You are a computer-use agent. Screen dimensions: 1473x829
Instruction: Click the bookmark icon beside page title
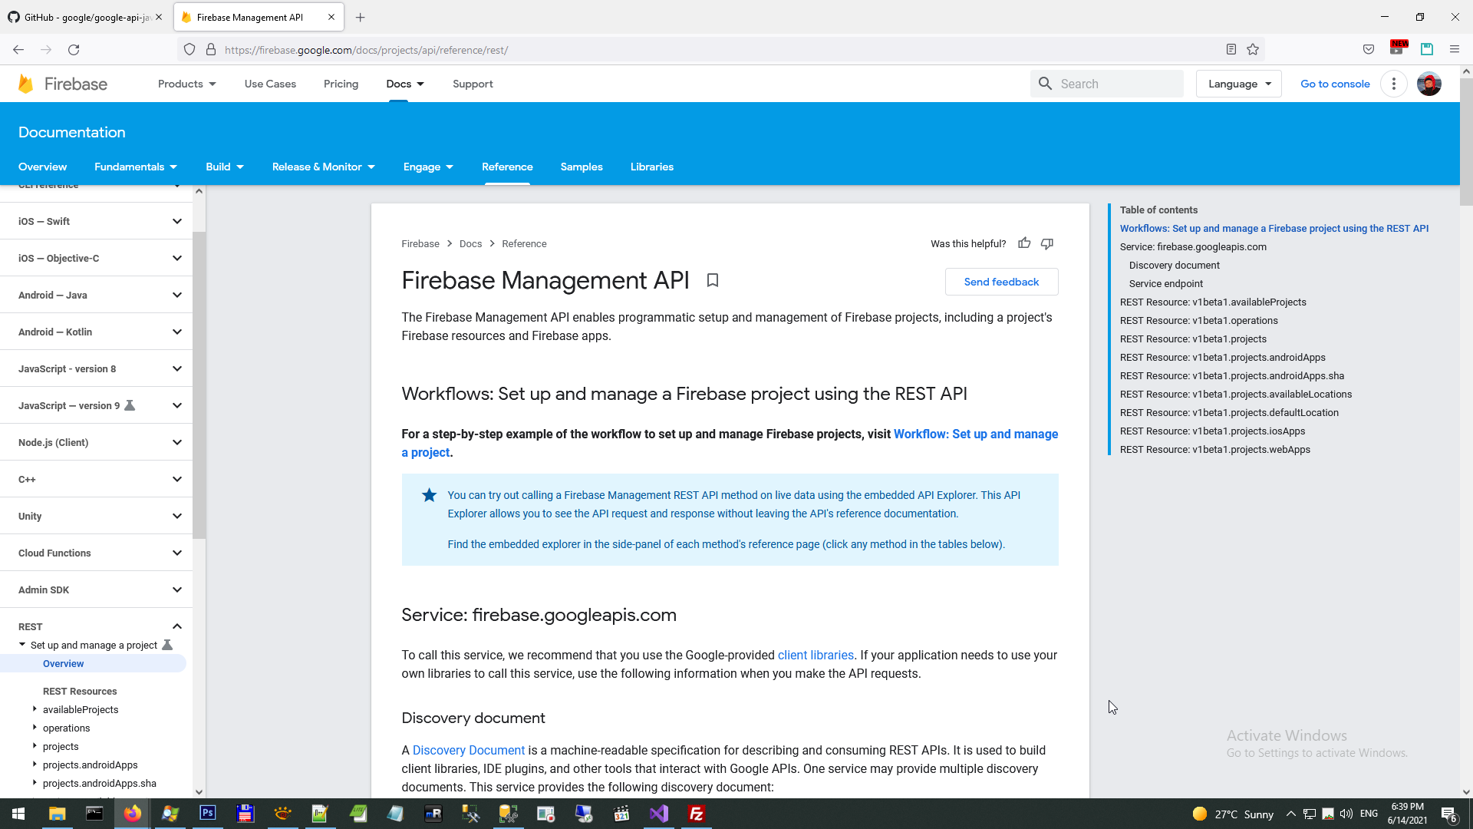[712, 281]
